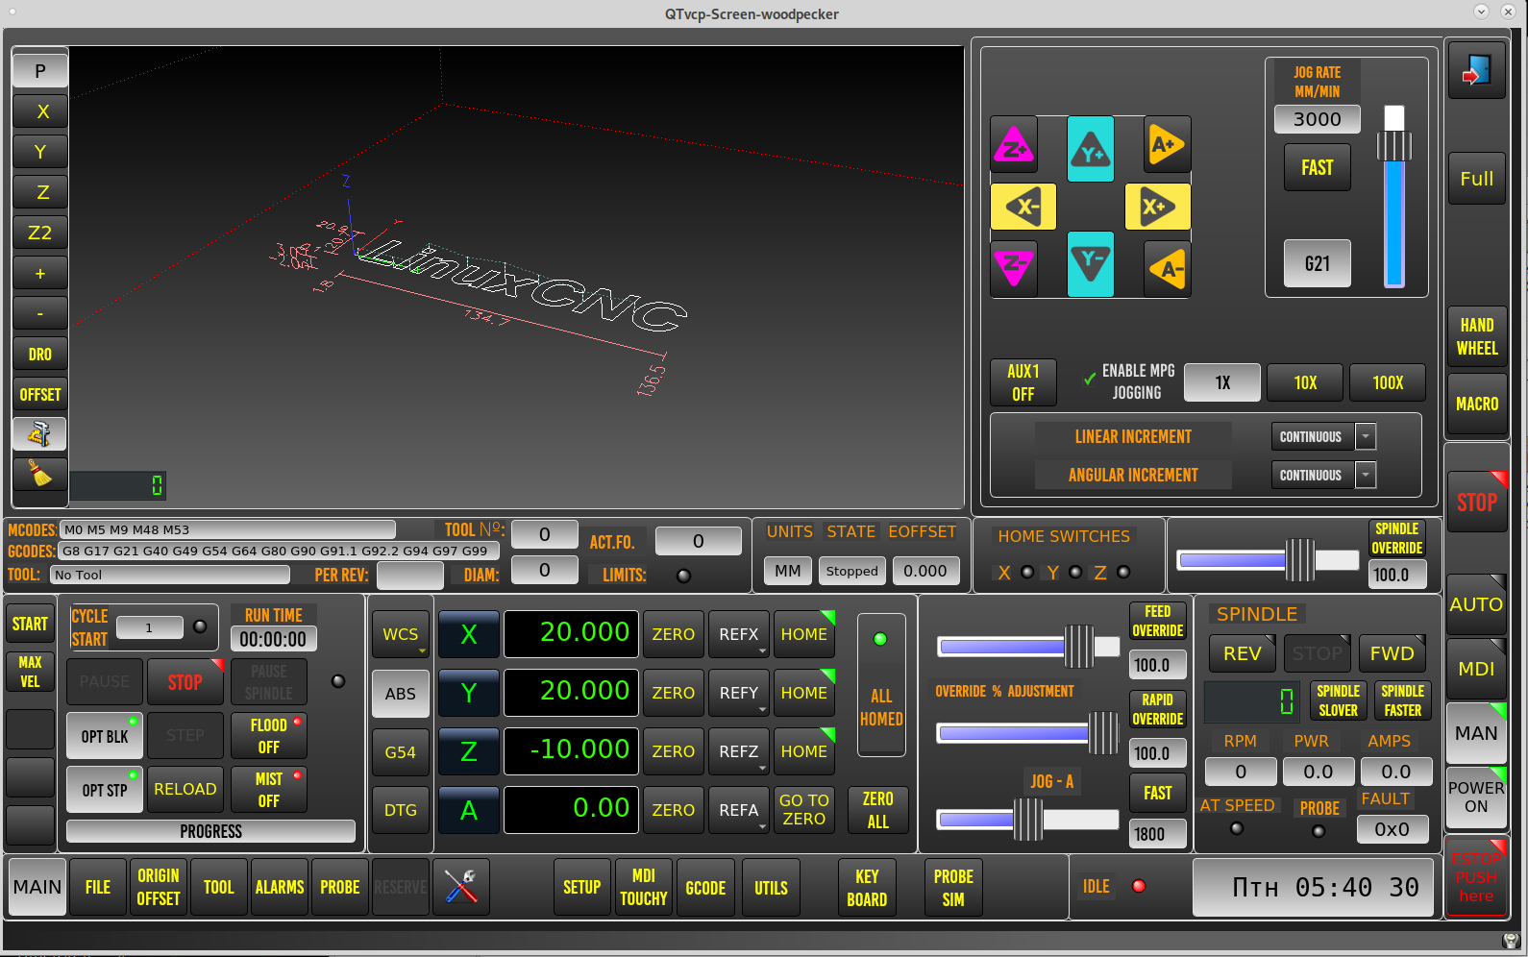1528x957 pixels.
Task: Click the HAND WHEEL button
Action: pyautogui.click(x=1477, y=336)
